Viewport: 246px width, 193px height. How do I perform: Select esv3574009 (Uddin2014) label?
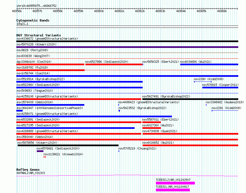(x=35, y=102)
